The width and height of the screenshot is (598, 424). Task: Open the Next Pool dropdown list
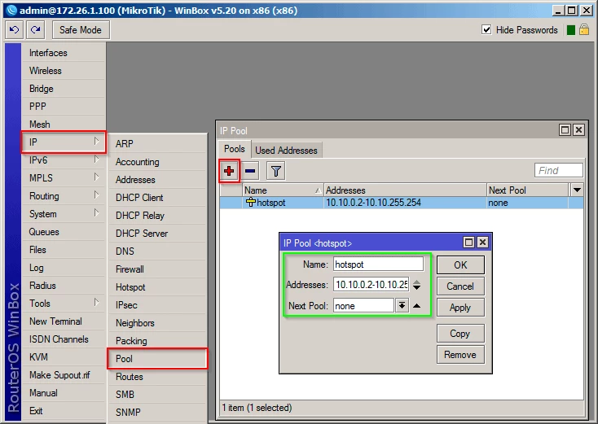click(402, 305)
